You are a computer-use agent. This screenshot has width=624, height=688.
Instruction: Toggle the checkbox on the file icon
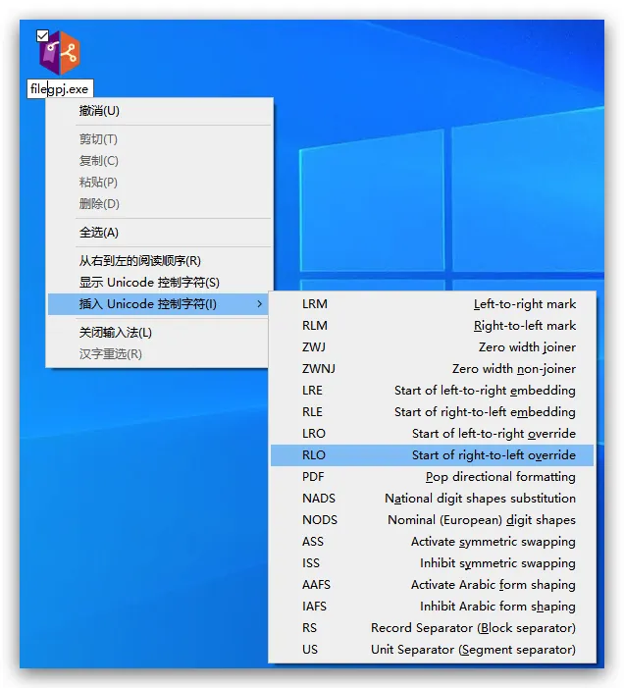(x=42, y=36)
